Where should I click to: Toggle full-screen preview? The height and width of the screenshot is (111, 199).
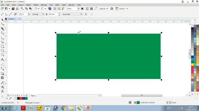coord(82,9)
